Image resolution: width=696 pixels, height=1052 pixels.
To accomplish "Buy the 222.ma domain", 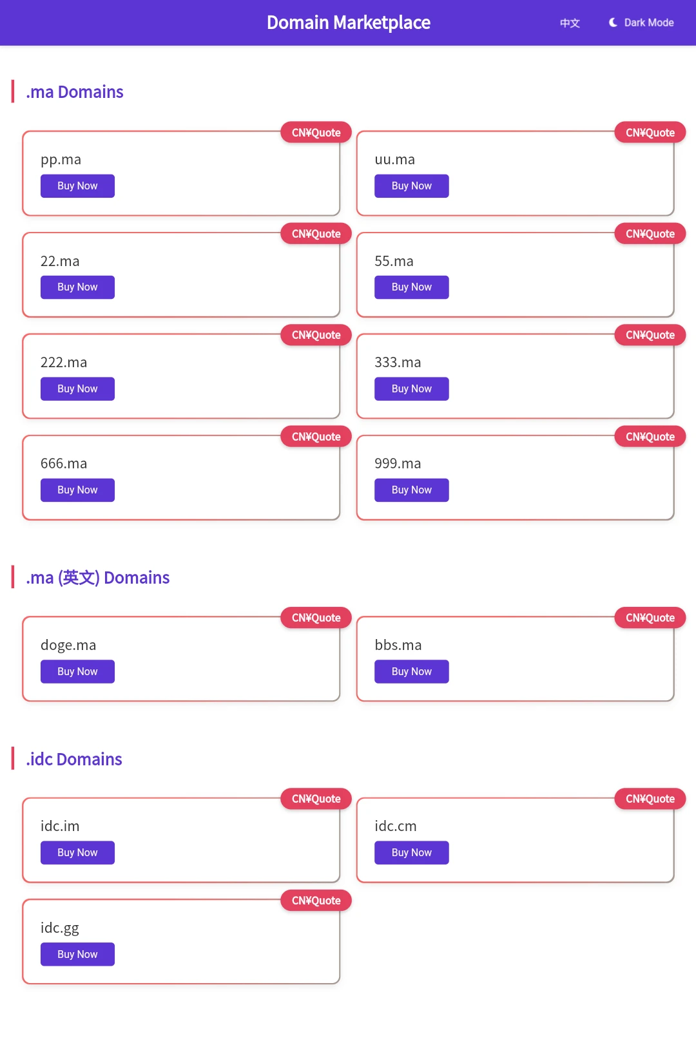I will 77,389.
